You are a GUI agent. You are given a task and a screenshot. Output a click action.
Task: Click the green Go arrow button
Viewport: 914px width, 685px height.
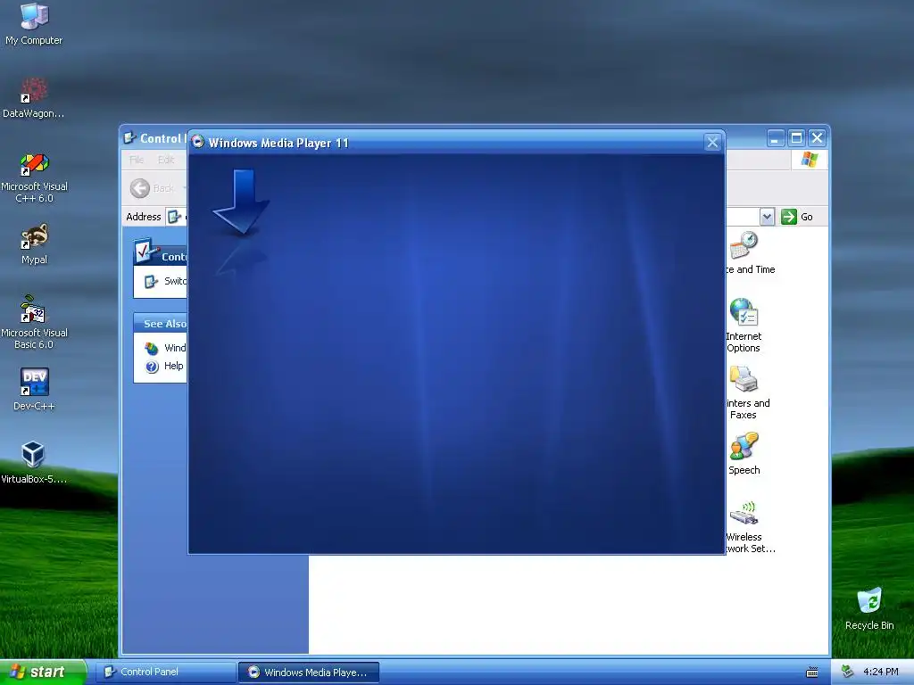tap(789, 217)
